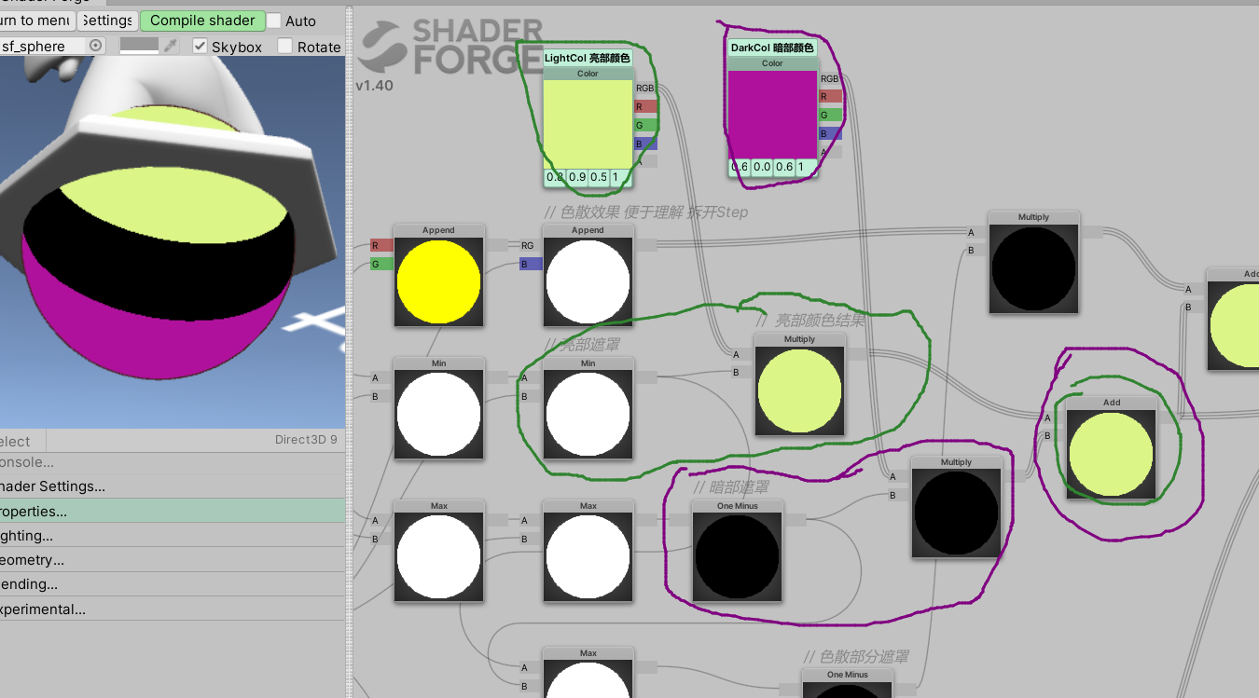1259x698 pixels.
Task: Click the G input of the yellow Append node
Action: [380, 265]
